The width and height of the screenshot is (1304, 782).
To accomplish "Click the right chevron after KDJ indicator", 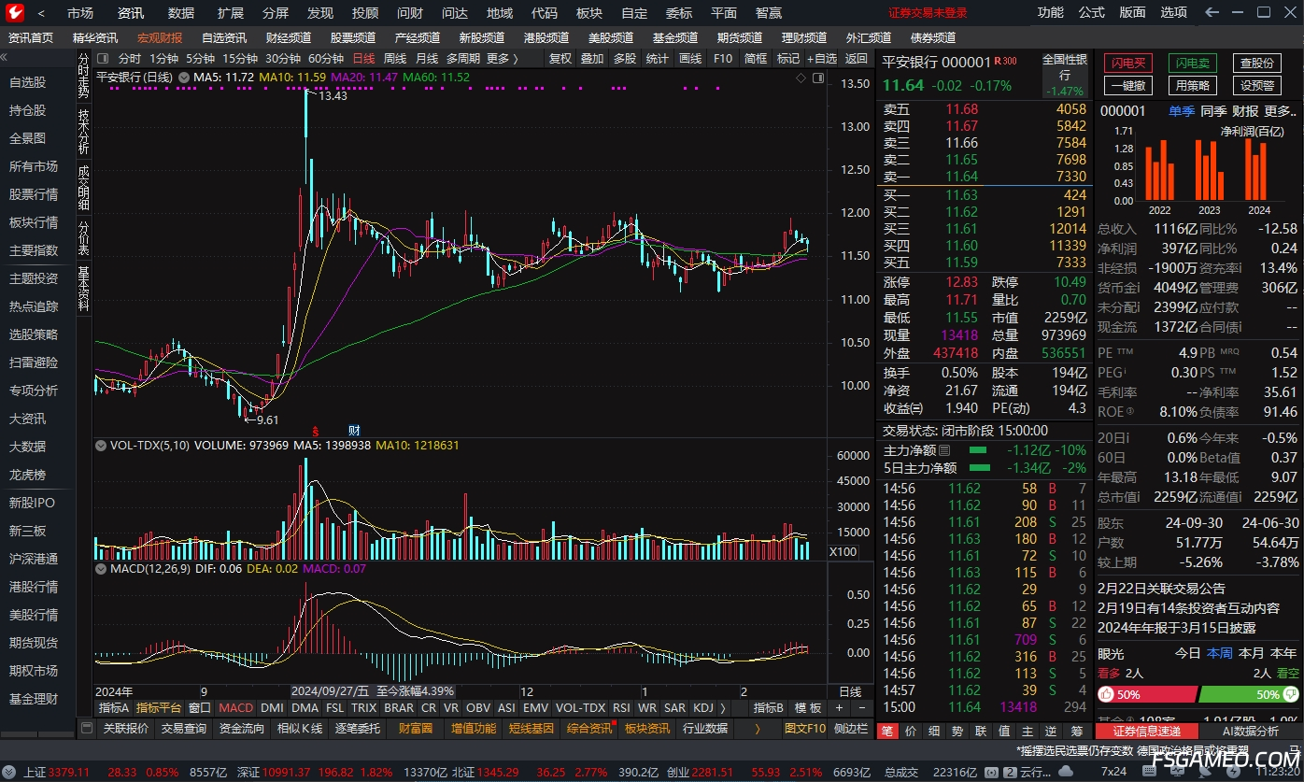I will point(724,708).
